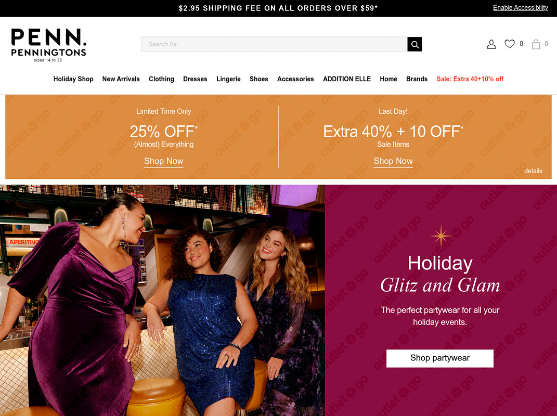Select Shoes in the navigation bar

point(258,79)
